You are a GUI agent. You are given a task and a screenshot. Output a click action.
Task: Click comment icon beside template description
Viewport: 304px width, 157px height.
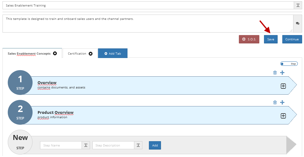point(297,24)
